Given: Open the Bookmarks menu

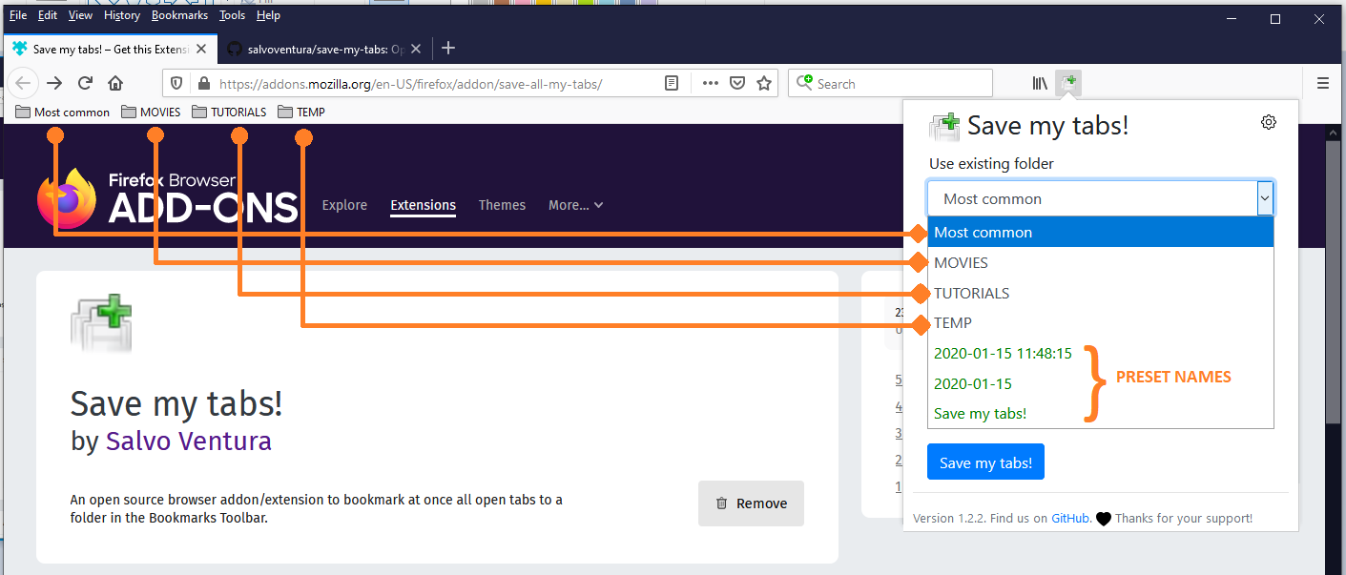Looking at the screenshot, I should (x=179, y=15).
